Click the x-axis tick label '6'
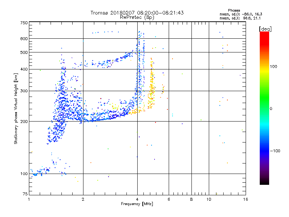This screenshot has width=289, height=217. pos(169,199)
